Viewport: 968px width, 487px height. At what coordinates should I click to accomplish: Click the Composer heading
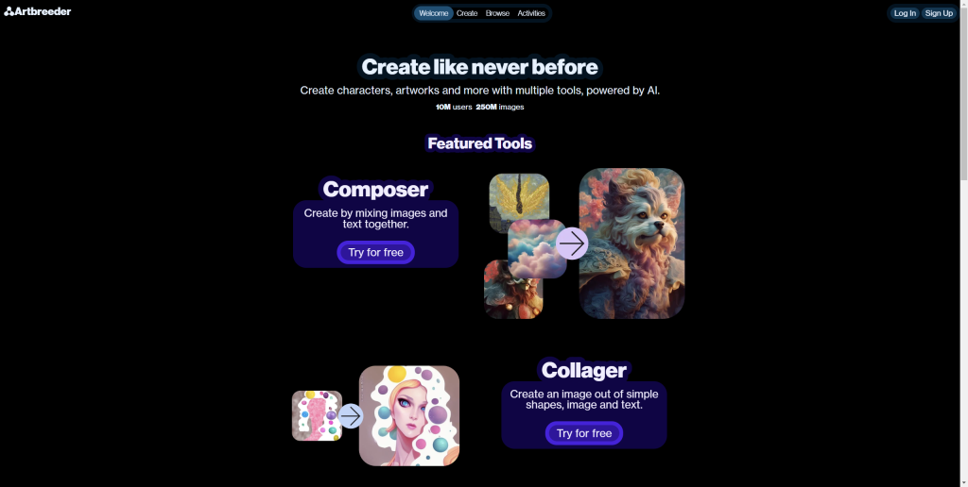click(x=375, y=189)
